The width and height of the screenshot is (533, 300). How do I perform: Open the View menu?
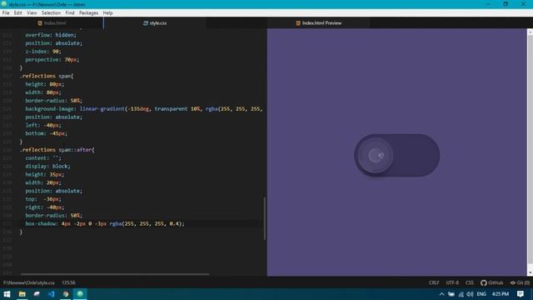32,13
